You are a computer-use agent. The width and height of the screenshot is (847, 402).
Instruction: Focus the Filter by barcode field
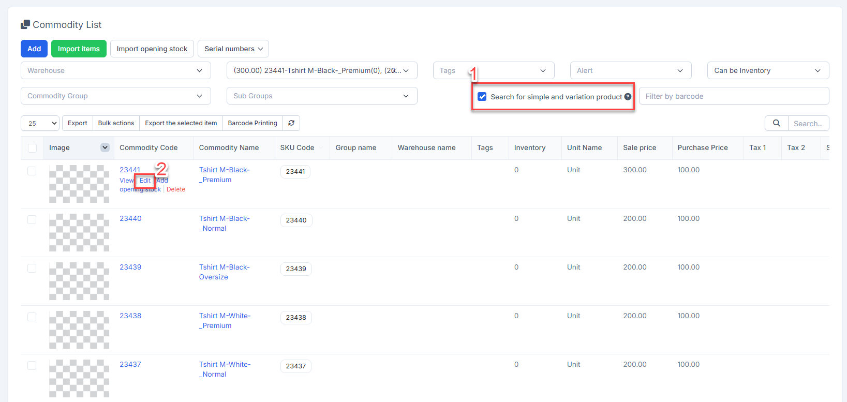tap(733, 96)
